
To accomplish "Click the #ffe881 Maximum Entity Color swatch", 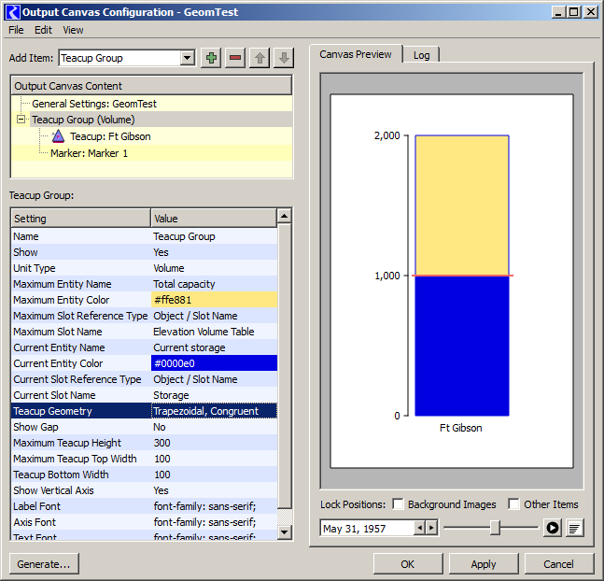I will click(214, 300).
